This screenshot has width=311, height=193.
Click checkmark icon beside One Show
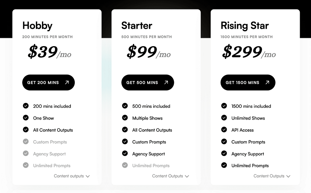26,118
